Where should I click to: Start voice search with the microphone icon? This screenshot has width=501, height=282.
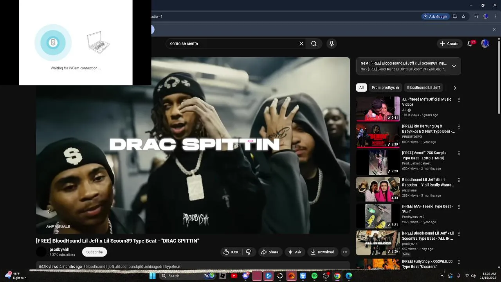(332, 43)
